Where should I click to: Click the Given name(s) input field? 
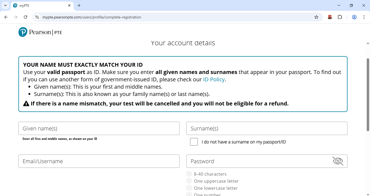click(x=99, y=128)
